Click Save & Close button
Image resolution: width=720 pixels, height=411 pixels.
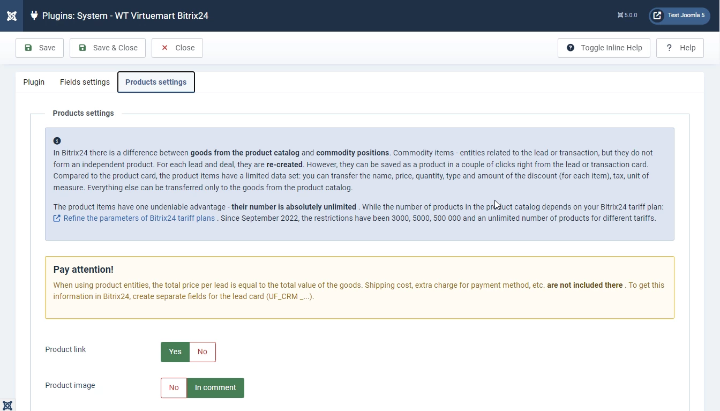click(x=108, y=48)
